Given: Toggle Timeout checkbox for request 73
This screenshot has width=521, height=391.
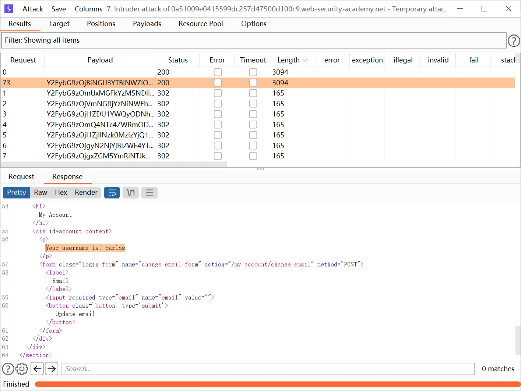Looking at the screenshot, I should click(253, 83).
